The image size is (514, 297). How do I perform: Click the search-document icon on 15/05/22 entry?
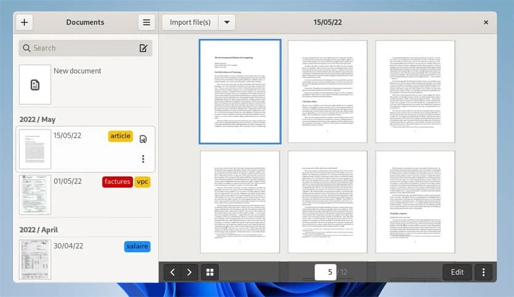[143, 139]
